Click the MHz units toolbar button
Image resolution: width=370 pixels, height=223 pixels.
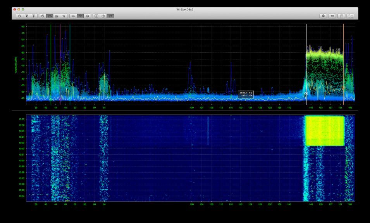click(x=73, y=16)
